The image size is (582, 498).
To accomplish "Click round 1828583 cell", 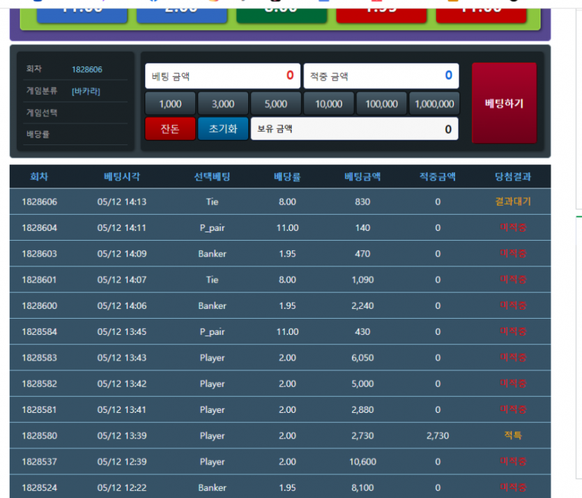I will coord(39,358).
